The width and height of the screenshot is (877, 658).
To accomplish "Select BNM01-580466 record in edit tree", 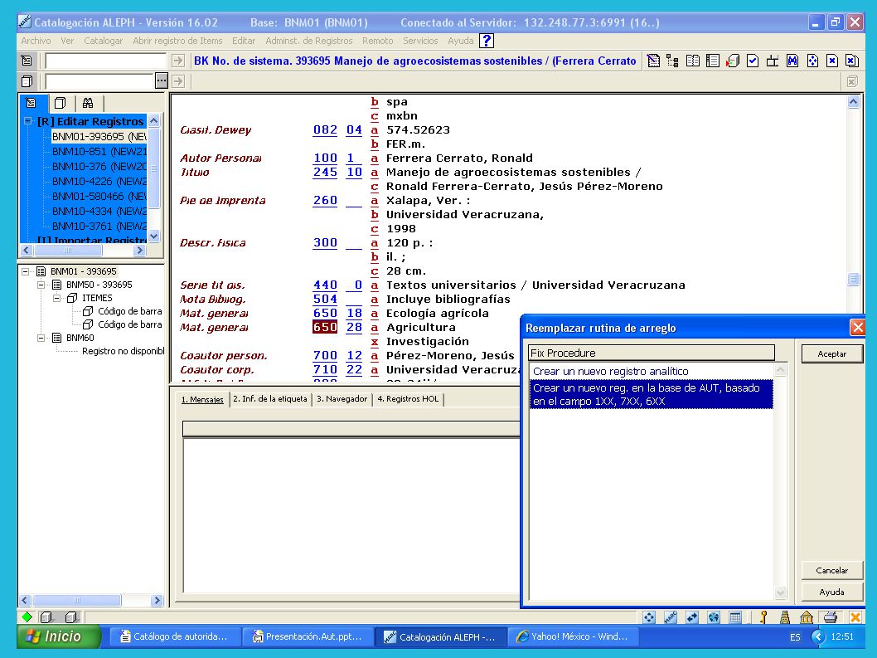I will 99,197.
